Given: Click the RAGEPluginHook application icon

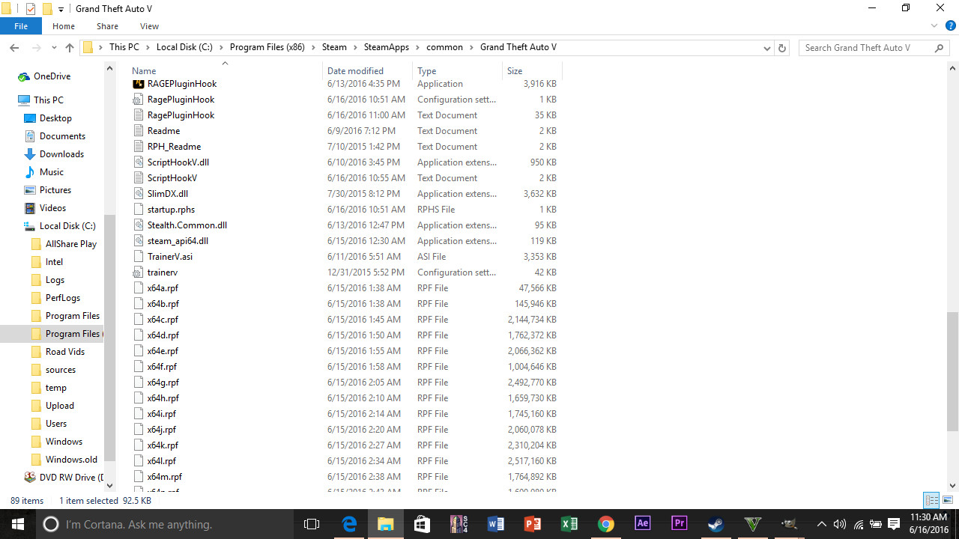Looking at the screenshot, I should (x=138, y=84).
